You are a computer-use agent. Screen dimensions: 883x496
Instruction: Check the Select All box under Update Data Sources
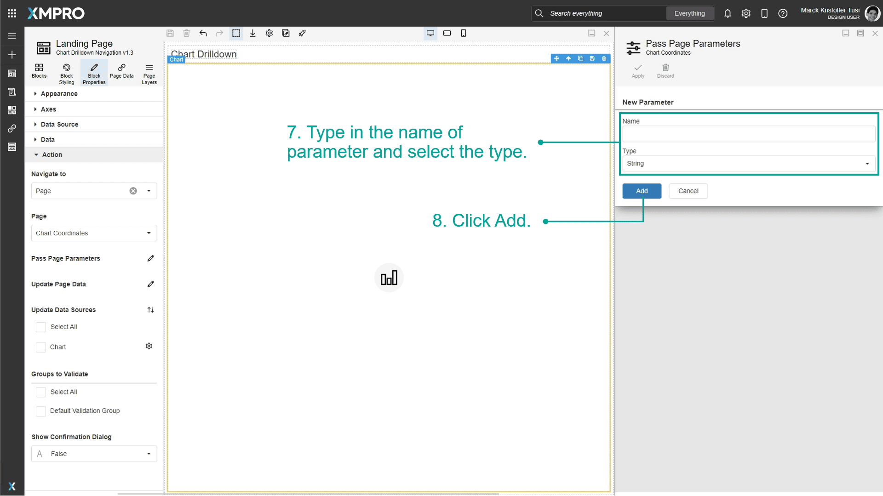point(41,327)
